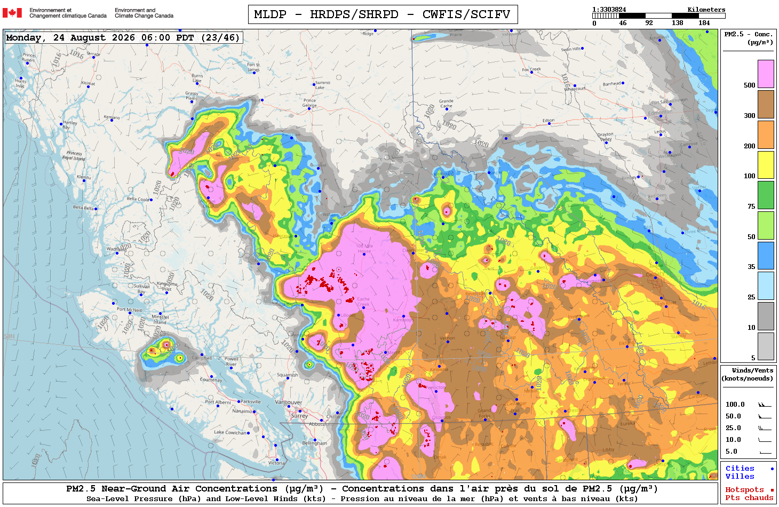The height and width of the screenshot is (507, 779).
Task: Click the 'Nanaimo' map label
Action: pyautogui.click(x=242, y=411)
